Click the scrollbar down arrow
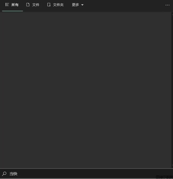This screenshot has width=173, height=179. pos(172,165)
